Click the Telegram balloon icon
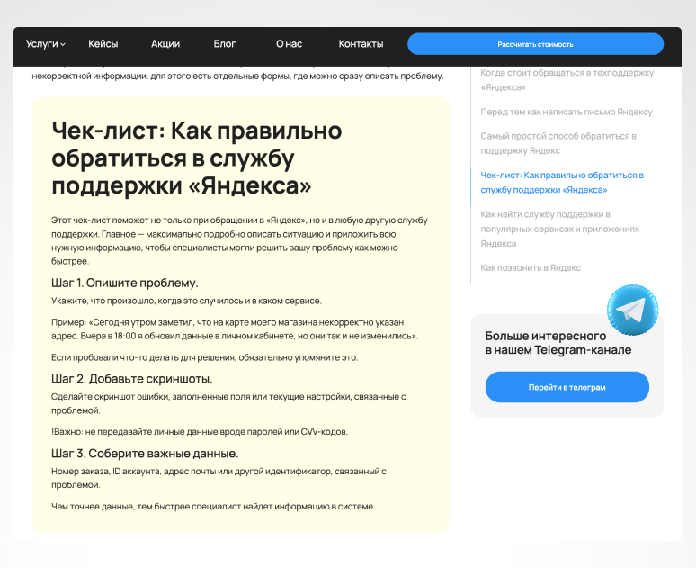Image resolution: width=696 pixels, height=568 pixels. coord(632,310)
